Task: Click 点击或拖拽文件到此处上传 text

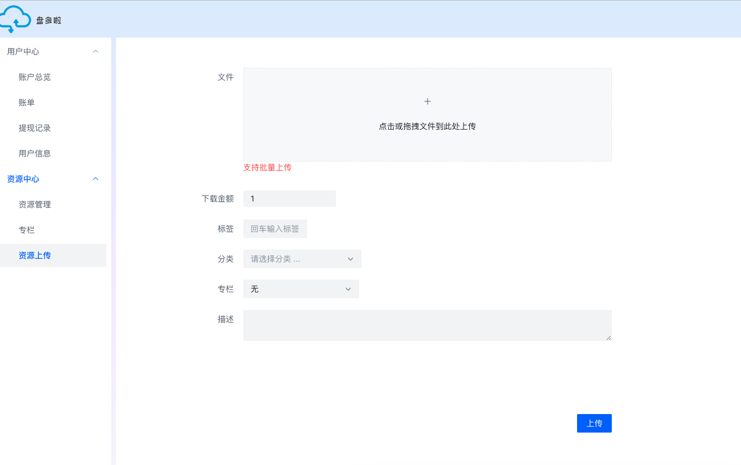Action: pos(428,126)
